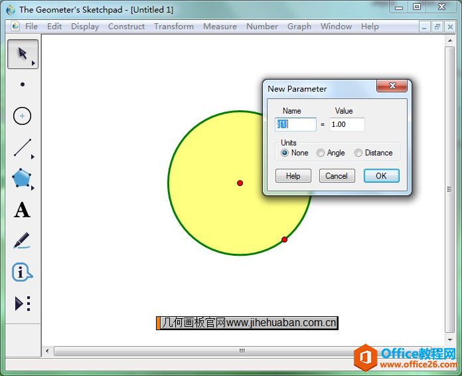
Task: Open the Transform menu
Action: tap(174, 27)
